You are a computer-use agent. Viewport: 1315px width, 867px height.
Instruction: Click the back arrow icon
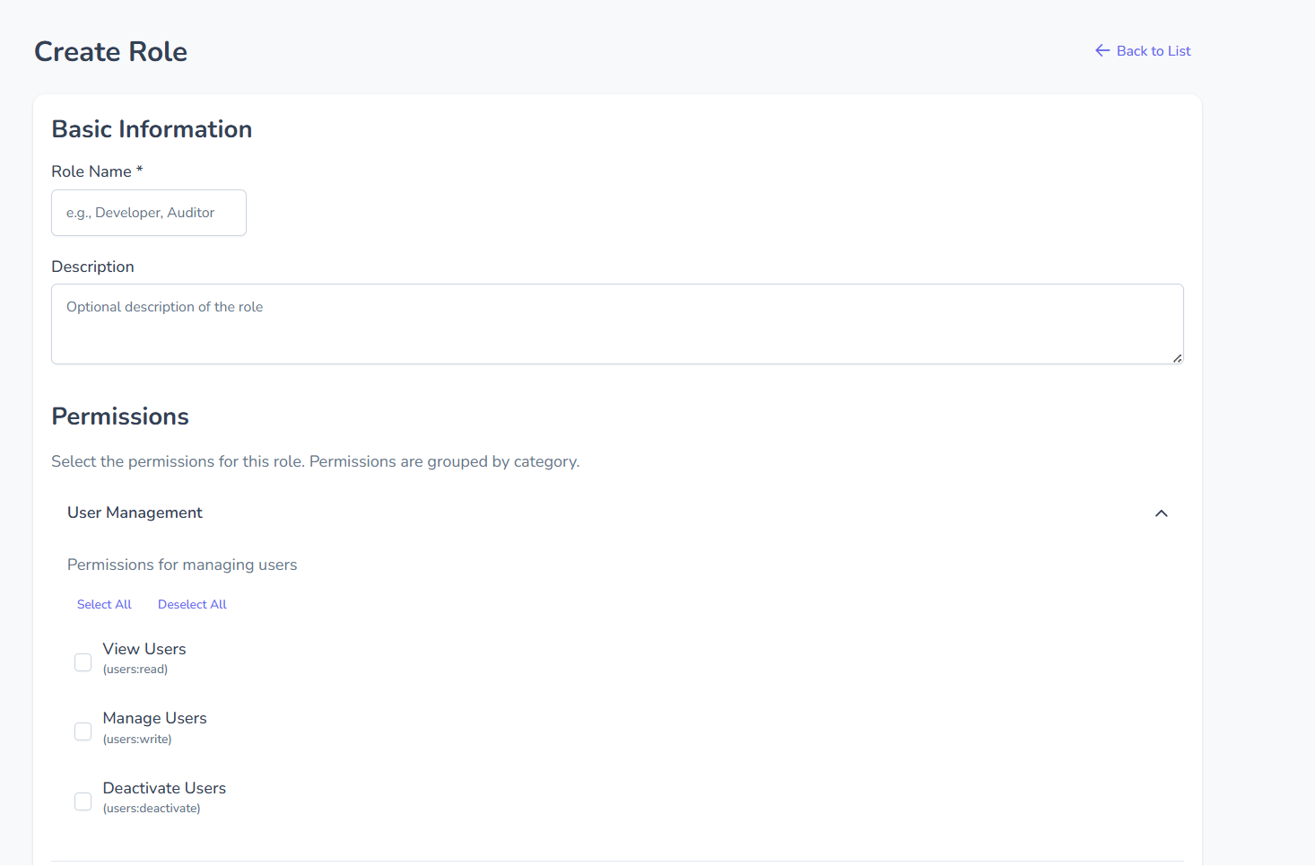pos(1102,51)
